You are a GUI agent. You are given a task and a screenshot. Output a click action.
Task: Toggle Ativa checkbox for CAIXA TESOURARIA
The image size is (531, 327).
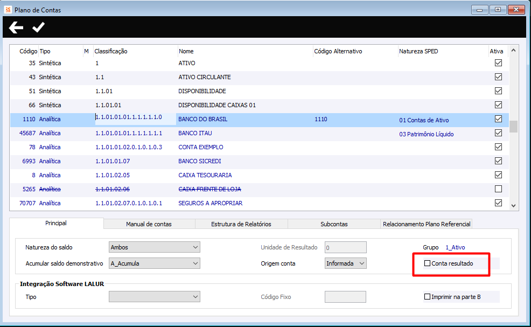tap(498, 175)
